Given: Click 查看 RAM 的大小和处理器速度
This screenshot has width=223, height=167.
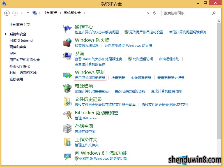Looking at the screenshot, I should (x=98, y=59).
